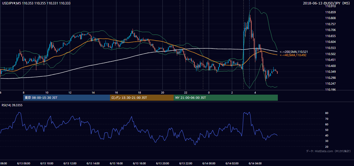Click hour tick 20 under the price chart
Image resolution: width=354 pixels, height=166 pixels.
(x=163, y=92)
